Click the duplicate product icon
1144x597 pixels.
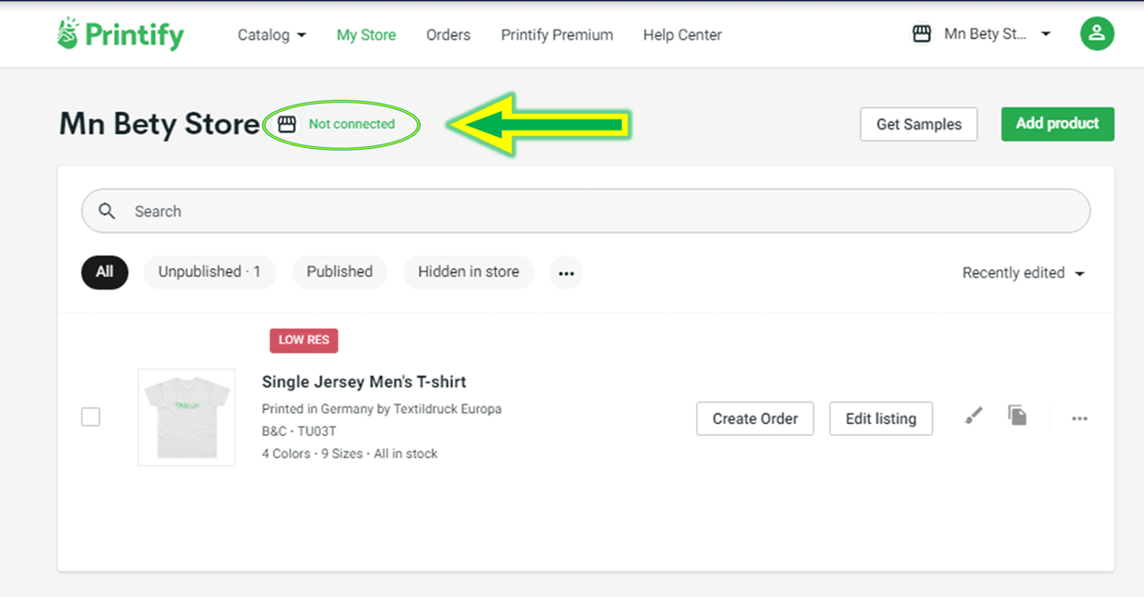click(1017, 416)
